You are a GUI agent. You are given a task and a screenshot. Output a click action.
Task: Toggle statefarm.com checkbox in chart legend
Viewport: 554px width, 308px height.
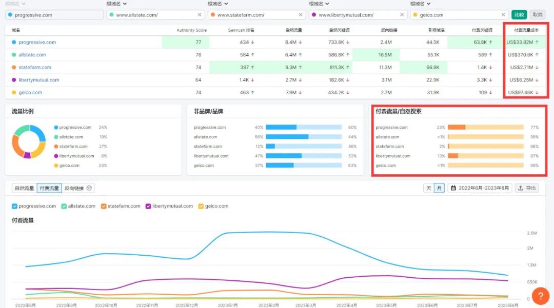coord(104,206)
